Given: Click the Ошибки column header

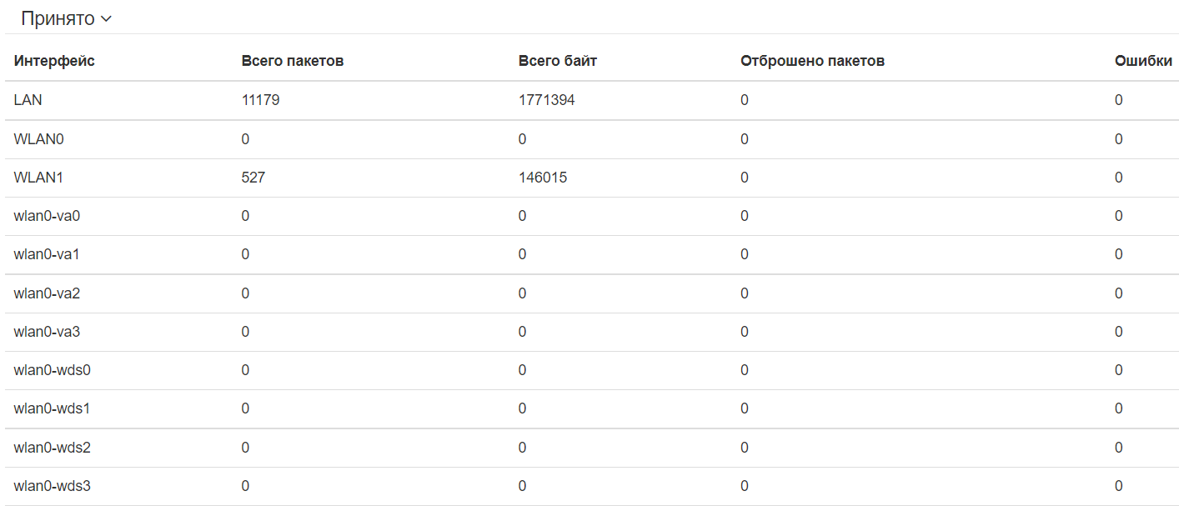Looking at the screenshot, I should click(x=1142, y=61).
